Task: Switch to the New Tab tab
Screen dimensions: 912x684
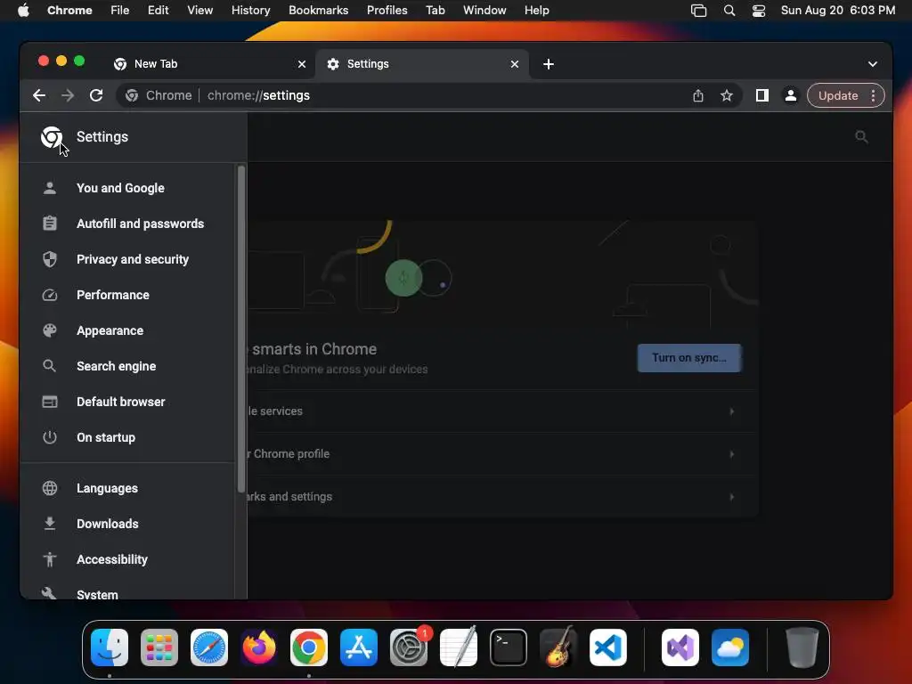Action: (x=208, y=64)
